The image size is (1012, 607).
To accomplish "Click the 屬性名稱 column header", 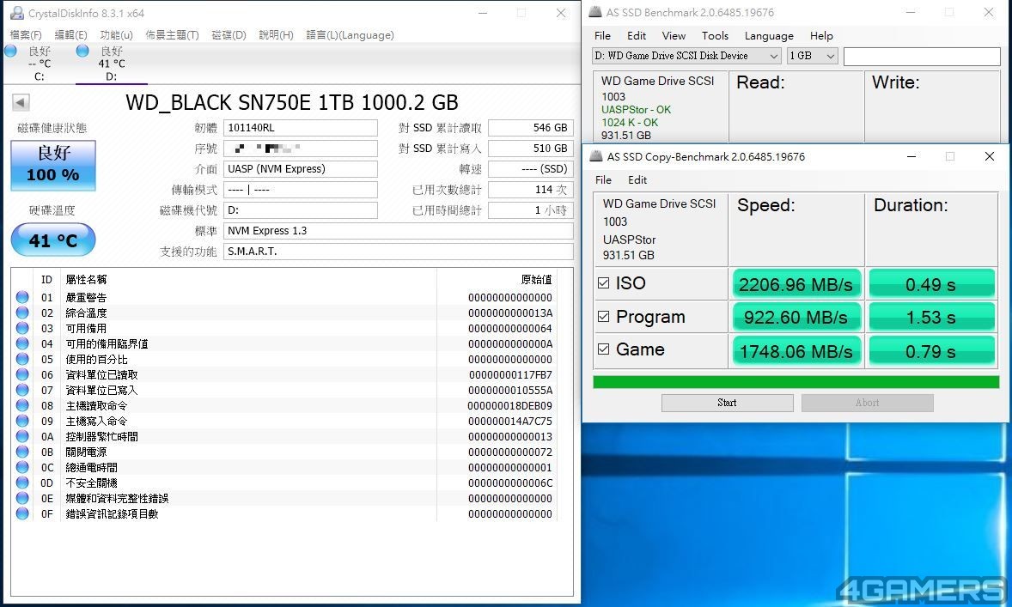I will (86, 279).
